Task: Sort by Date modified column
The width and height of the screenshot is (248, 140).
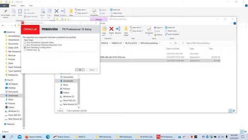Action: pyautogui.click(x=173, y=49)
